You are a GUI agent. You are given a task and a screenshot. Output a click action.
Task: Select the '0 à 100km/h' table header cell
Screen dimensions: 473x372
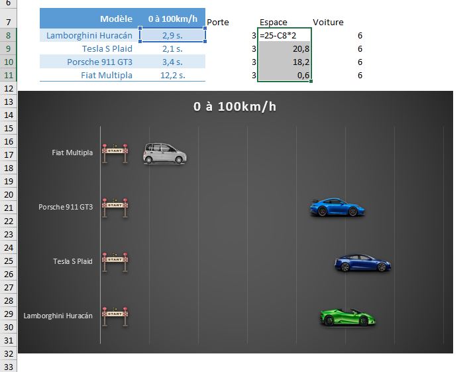[x=172, y=19]
